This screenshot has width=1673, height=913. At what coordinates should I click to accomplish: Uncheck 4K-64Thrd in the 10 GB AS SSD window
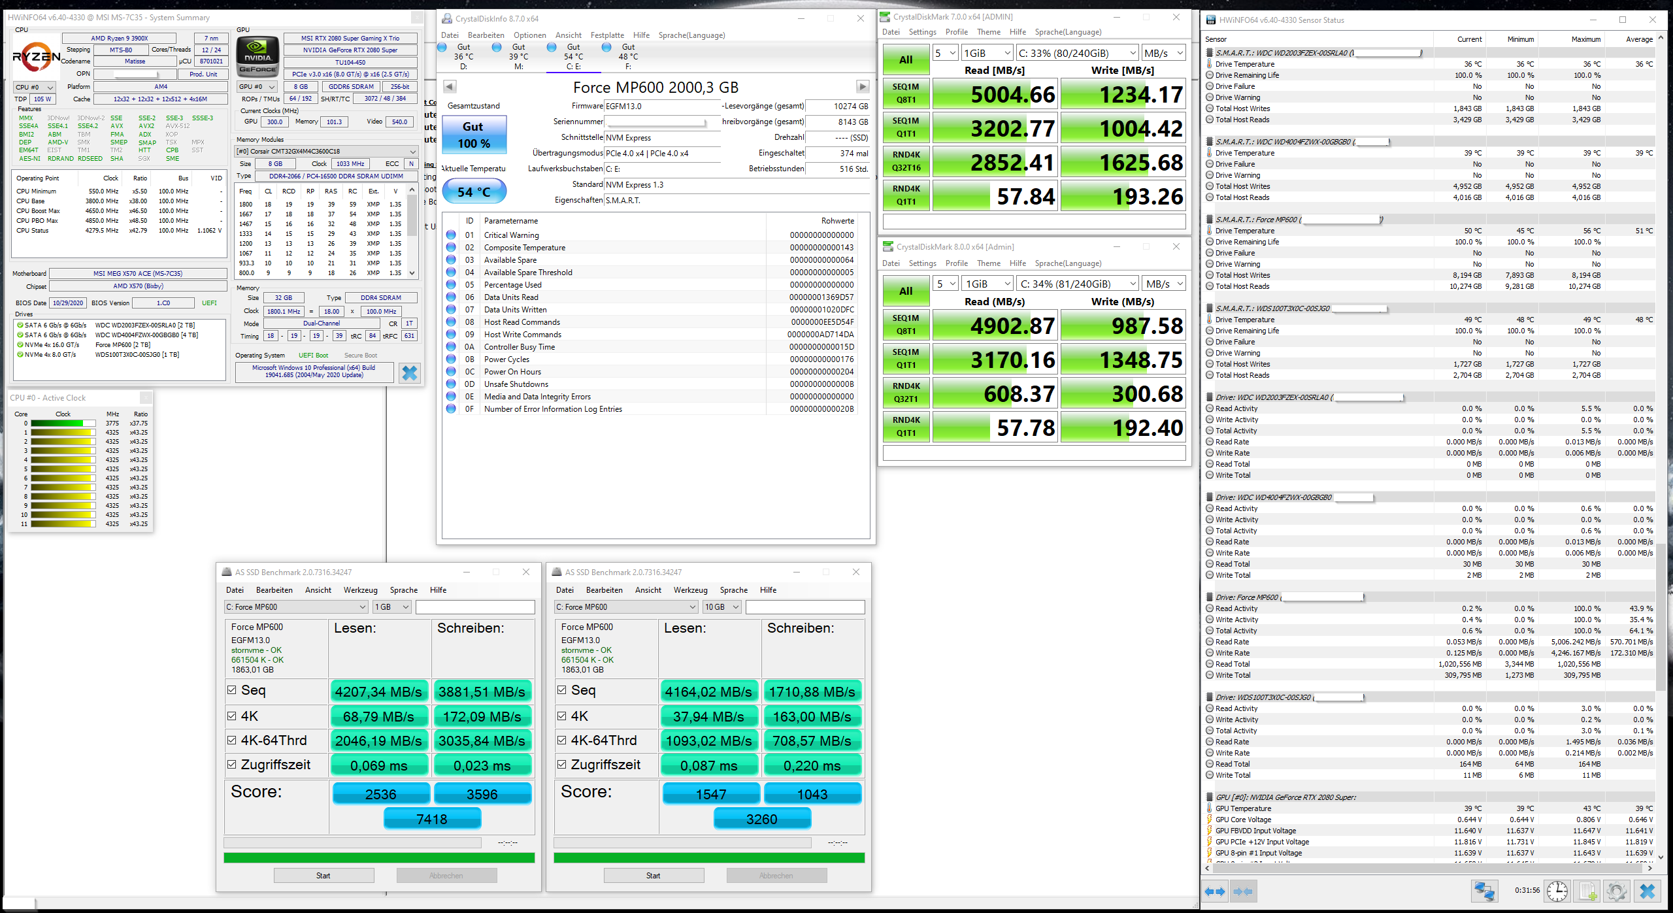point(562,740)
